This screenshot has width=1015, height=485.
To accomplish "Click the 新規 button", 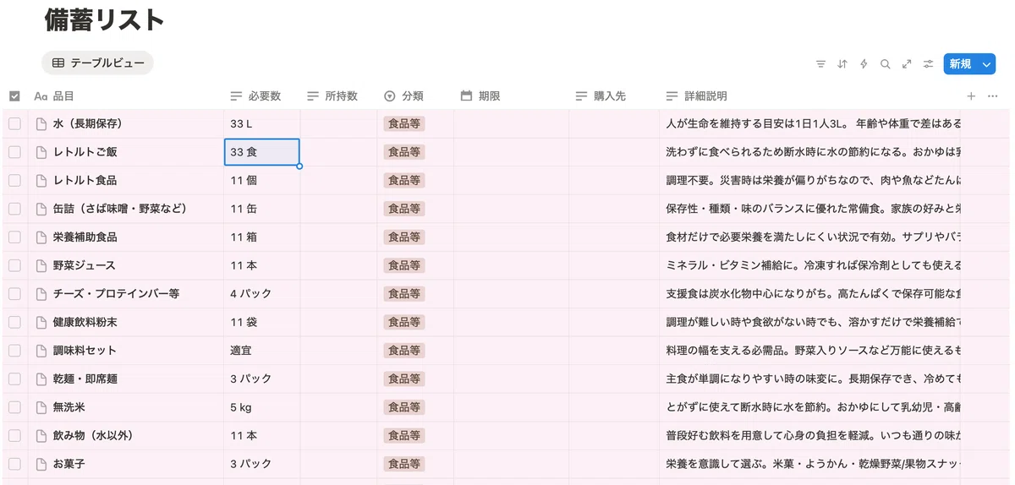I will 960,64.
